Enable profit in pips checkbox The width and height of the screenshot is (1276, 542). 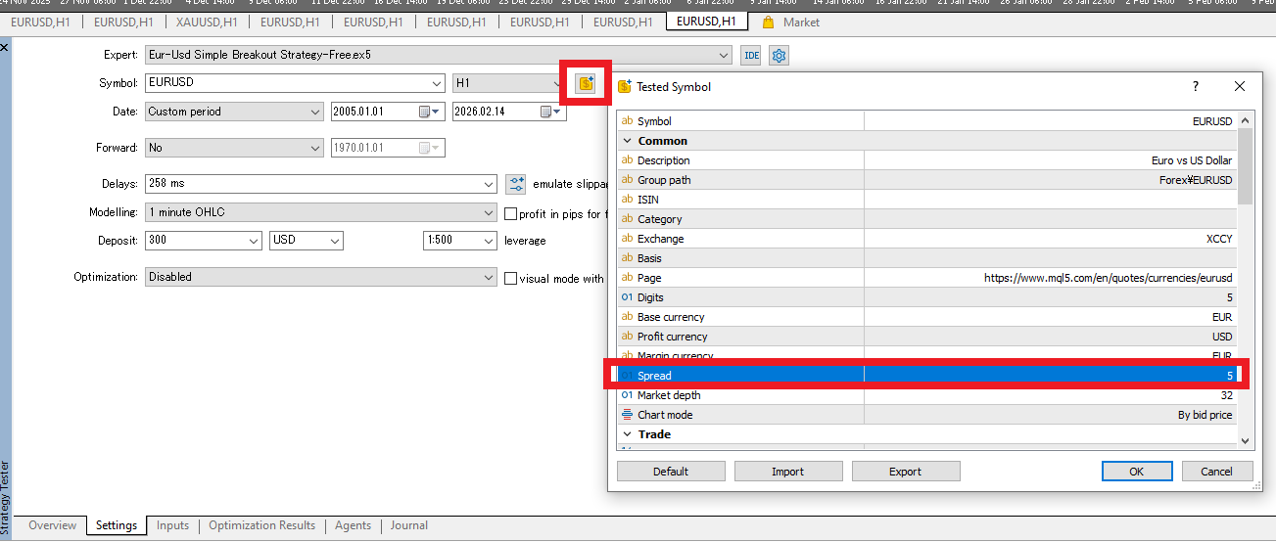pyautogui.click(x=510, y=213)
